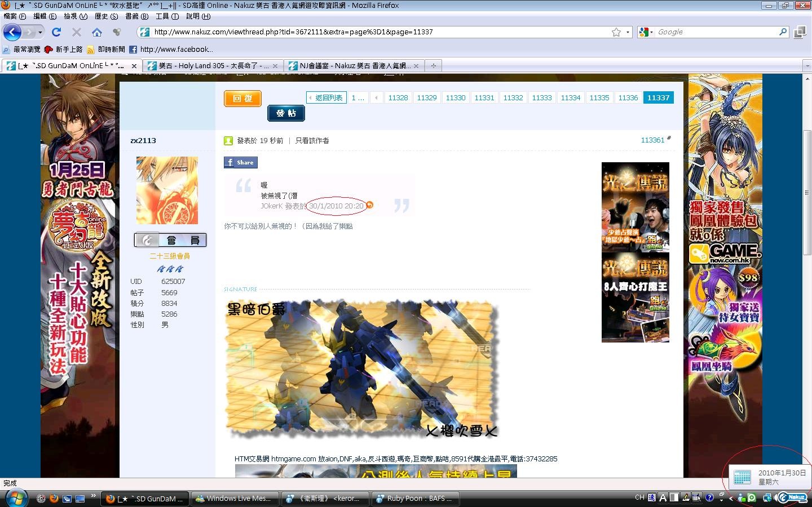
Task: Open the post number 113361 link
Action: tap(652, 140)
